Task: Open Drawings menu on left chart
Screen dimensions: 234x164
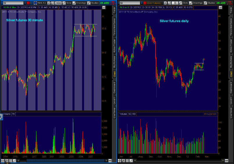Action: coord(79,3)
